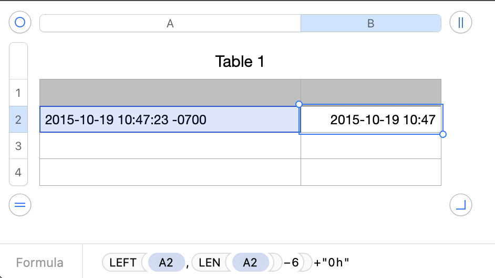
Task: Click the Table 1 title
Action: click(240, 62)
